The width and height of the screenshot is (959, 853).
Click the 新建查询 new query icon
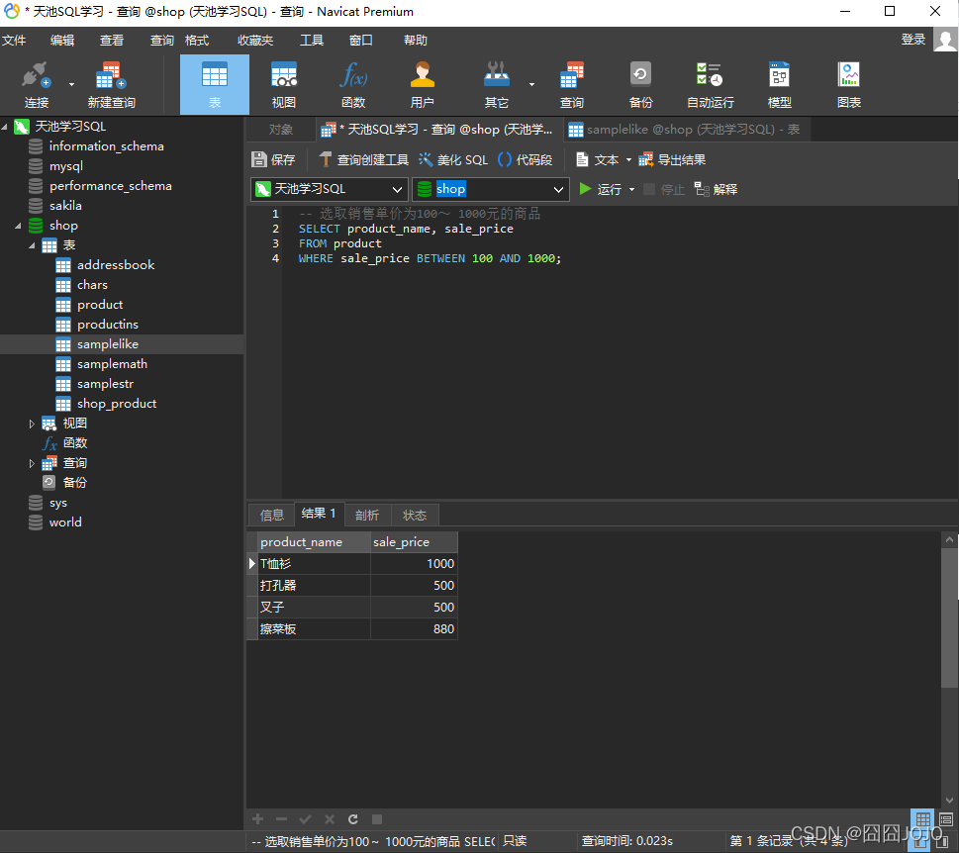(x=111, y=84)
